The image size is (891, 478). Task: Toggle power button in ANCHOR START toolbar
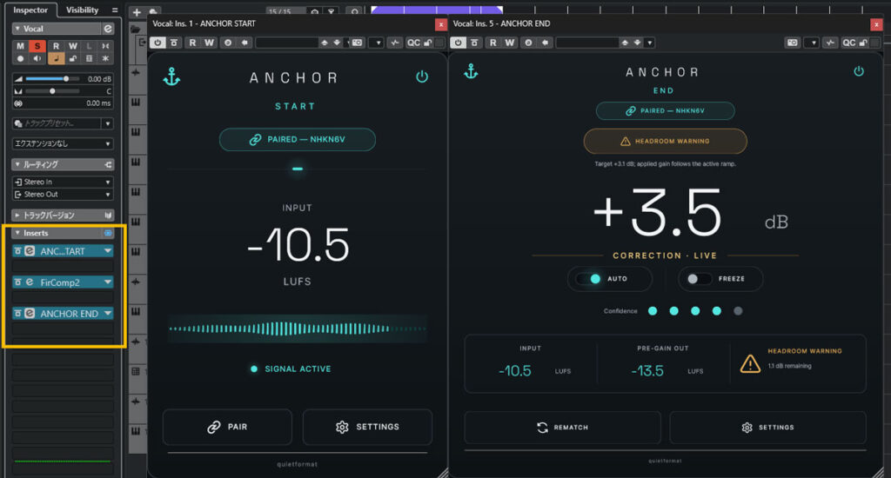click(158, 43)
